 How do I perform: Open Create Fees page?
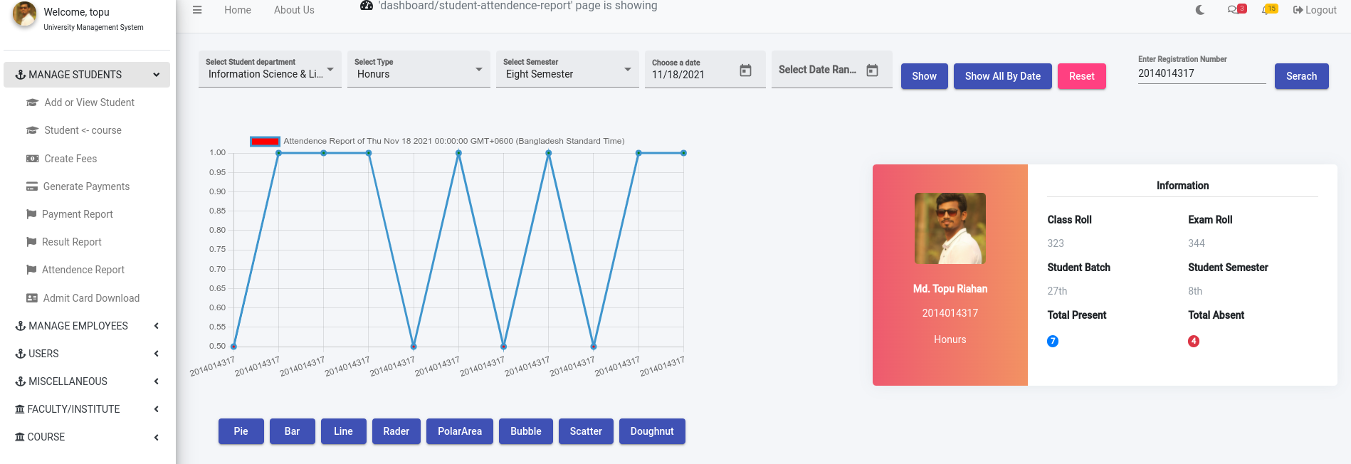[x=70, y=159]
